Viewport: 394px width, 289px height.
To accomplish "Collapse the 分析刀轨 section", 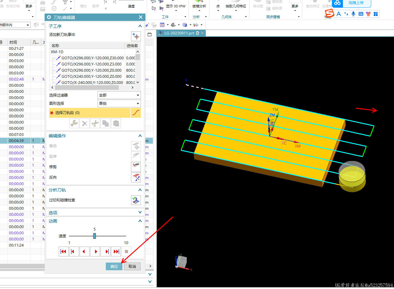I will point(140,190).
